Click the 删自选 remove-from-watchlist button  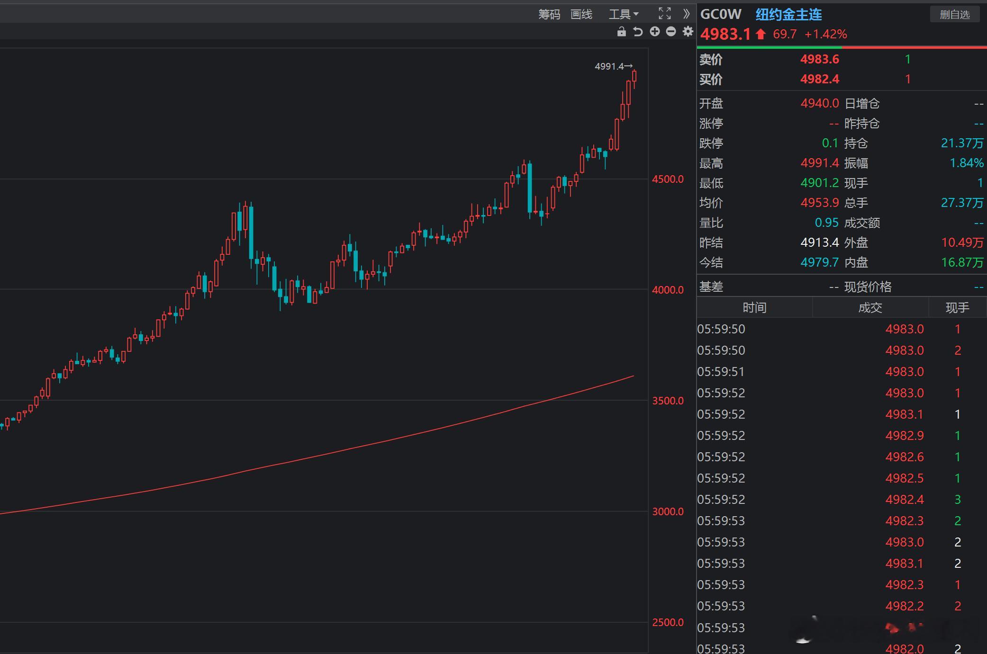[954, 15]
